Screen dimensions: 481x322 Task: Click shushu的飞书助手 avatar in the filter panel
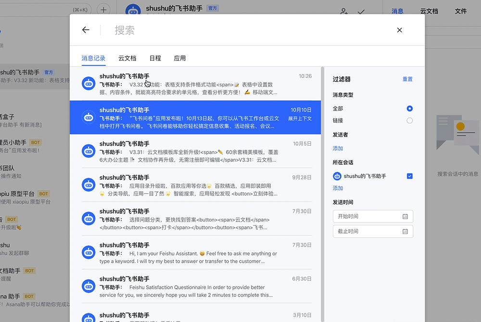click(x=337, y=176)
